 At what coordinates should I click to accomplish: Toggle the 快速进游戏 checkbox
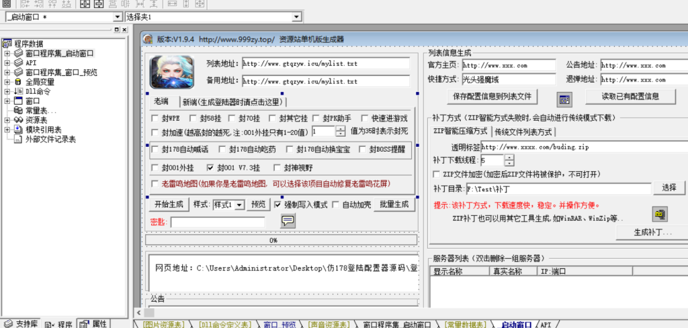coord(365,118)
